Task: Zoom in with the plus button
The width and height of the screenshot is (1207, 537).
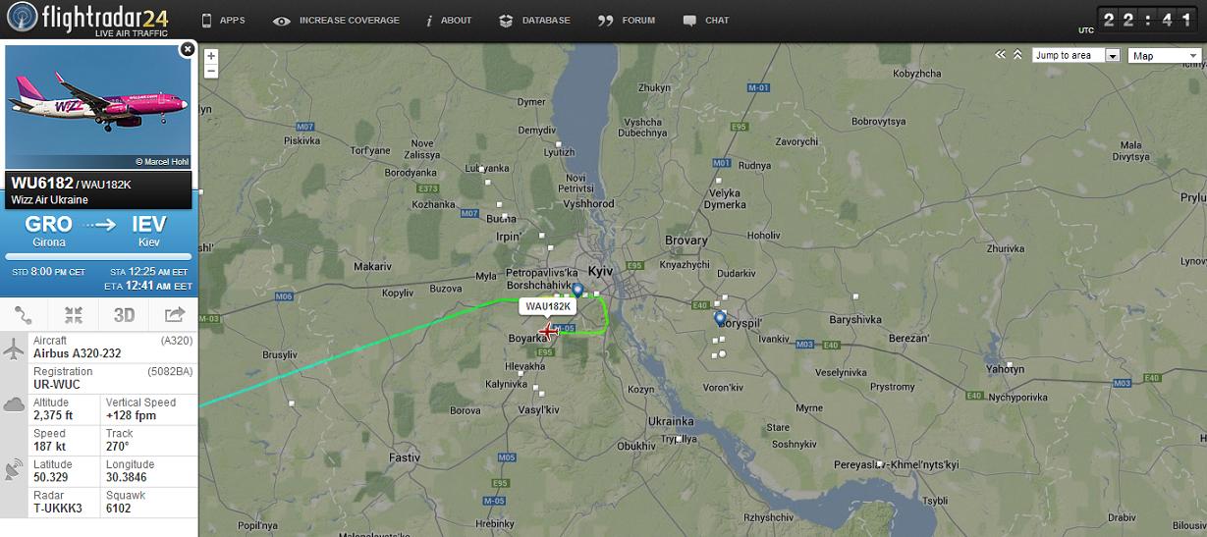Action: pyautogui.click(x=211, y=56)
